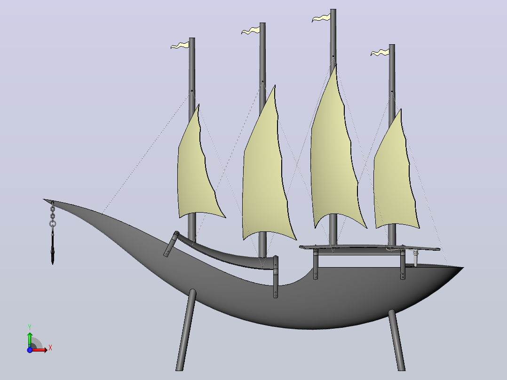Select the flag on the rightmost mast
The image size is (507, 380).
pos(380,52)
